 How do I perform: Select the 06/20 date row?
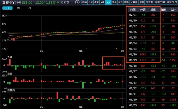click(x=153, y=54)
